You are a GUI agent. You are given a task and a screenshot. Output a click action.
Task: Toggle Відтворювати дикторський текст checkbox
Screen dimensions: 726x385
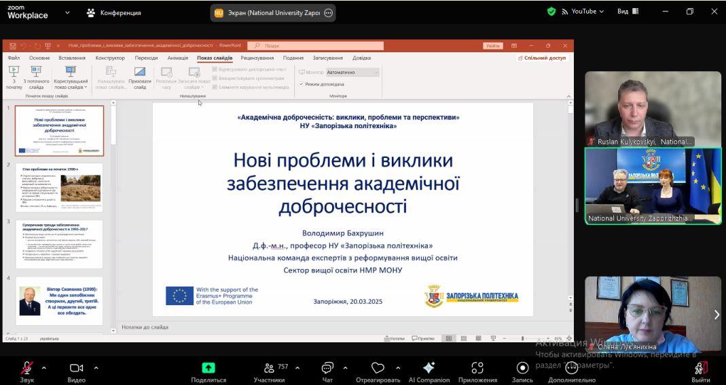[215, 69]
